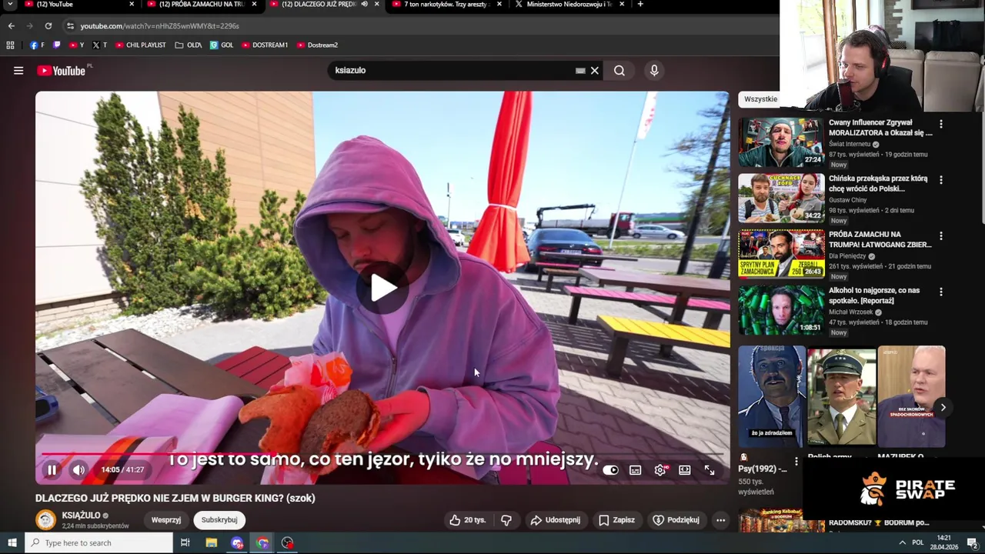The height and width of the screenshot is (554, 985).
Task: Go back in browser
Action: [x=11, y=26]
